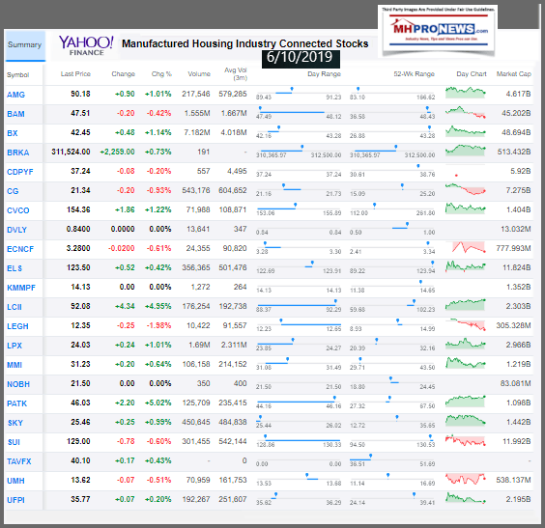Open the UMH stock symbol link
The image size is (545, 528).
click(x=15, y=481)
